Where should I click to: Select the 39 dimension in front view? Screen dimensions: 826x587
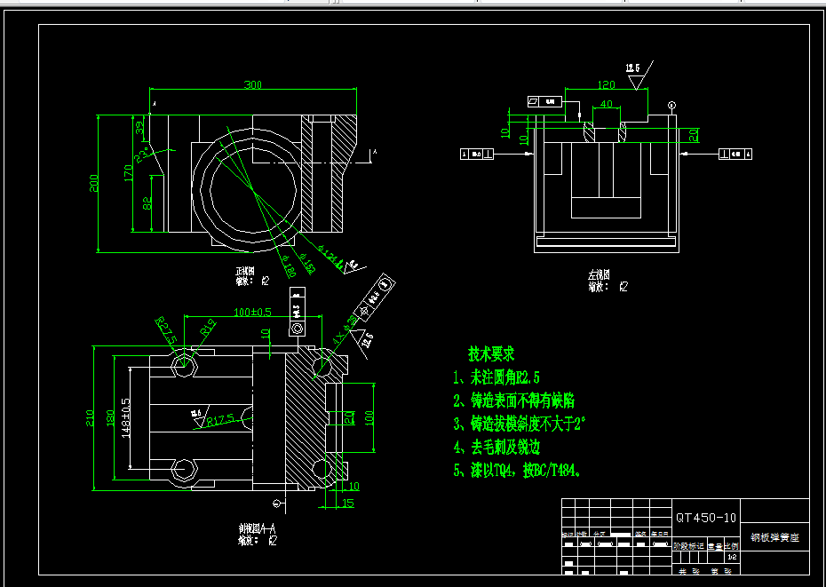click(140, 128)
